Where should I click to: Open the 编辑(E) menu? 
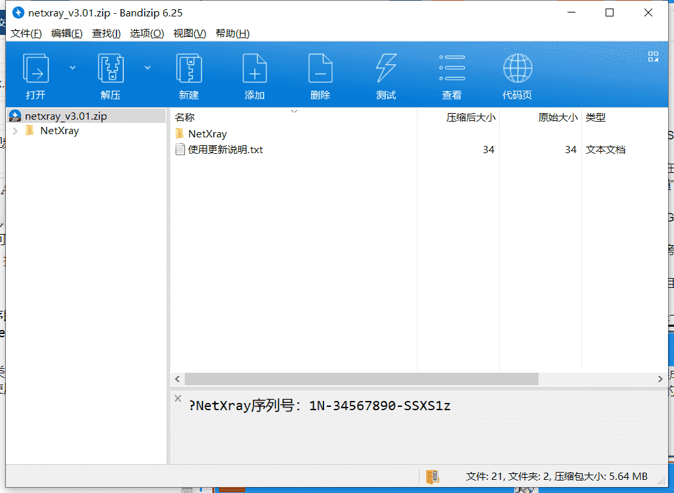66,34
